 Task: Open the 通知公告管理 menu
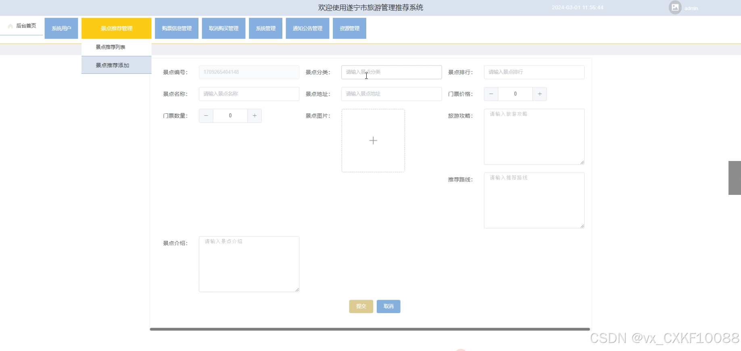click(307, 28)
